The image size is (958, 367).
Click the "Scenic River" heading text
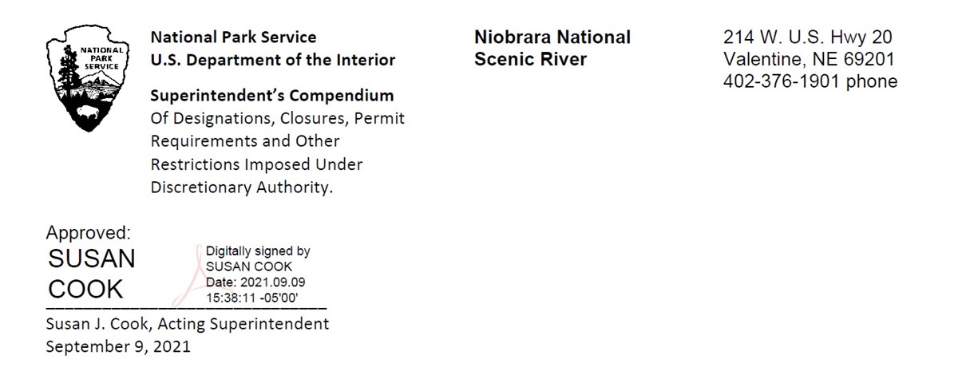(530, 60)
